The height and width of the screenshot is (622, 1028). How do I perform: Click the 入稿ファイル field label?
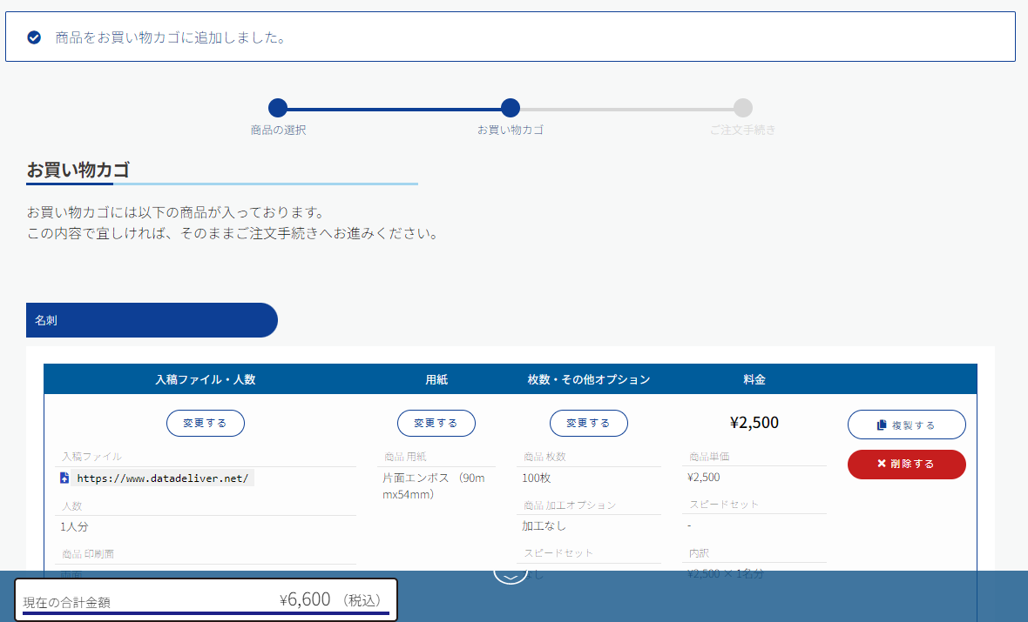pyautogui.click(x=91, y=457)
